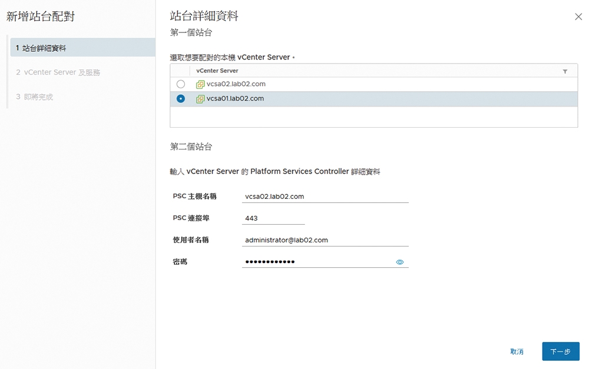Focus the PSC 主機名稱 input field
Image resolution: width=589 pixels, height=369 pixels.
[325, 197]
